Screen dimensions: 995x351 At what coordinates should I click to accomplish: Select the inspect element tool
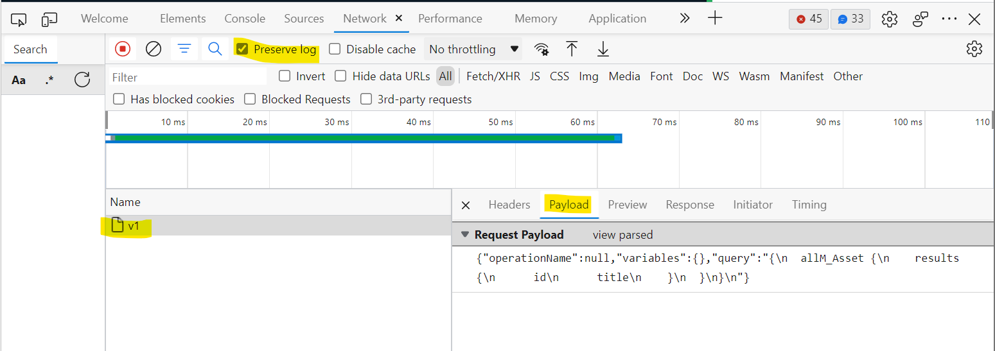[x=19, y=19]
